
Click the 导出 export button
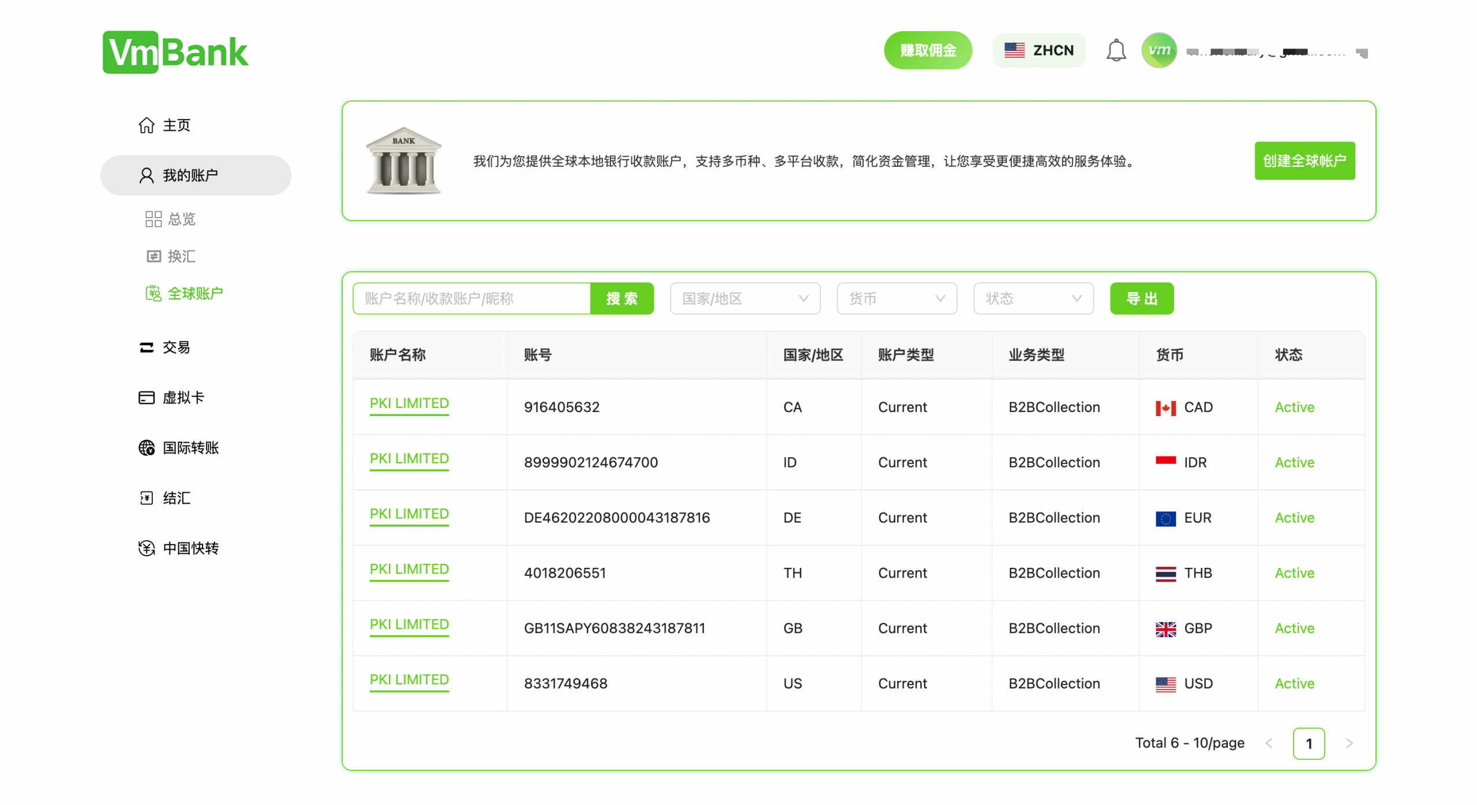[1141, 298]
